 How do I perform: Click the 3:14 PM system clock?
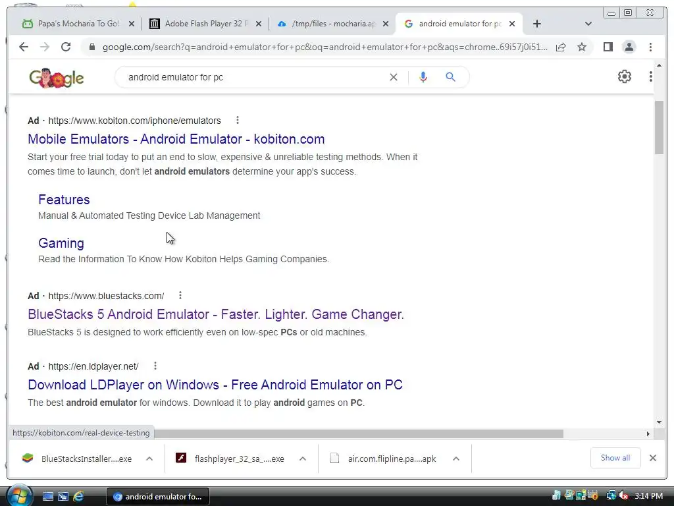pos(648,495)
